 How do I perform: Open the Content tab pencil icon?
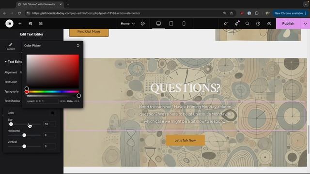click(x=11, y=46)
